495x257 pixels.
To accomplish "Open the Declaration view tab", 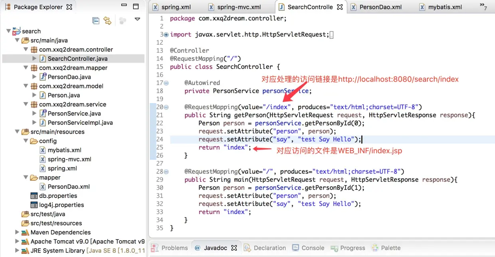I will pos(265,248).
